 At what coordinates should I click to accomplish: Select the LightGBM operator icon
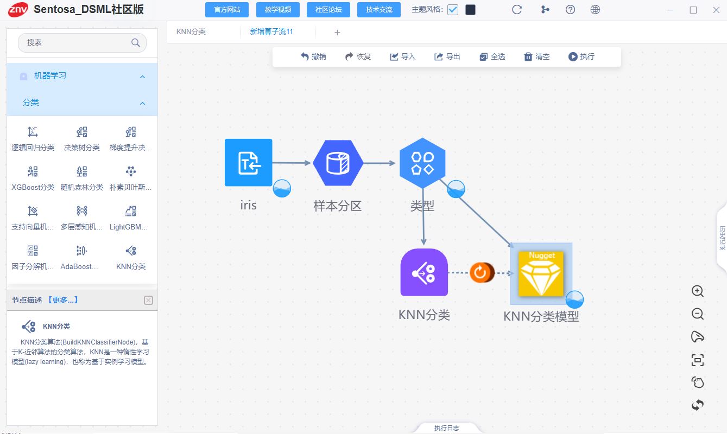tap(131, 211)
